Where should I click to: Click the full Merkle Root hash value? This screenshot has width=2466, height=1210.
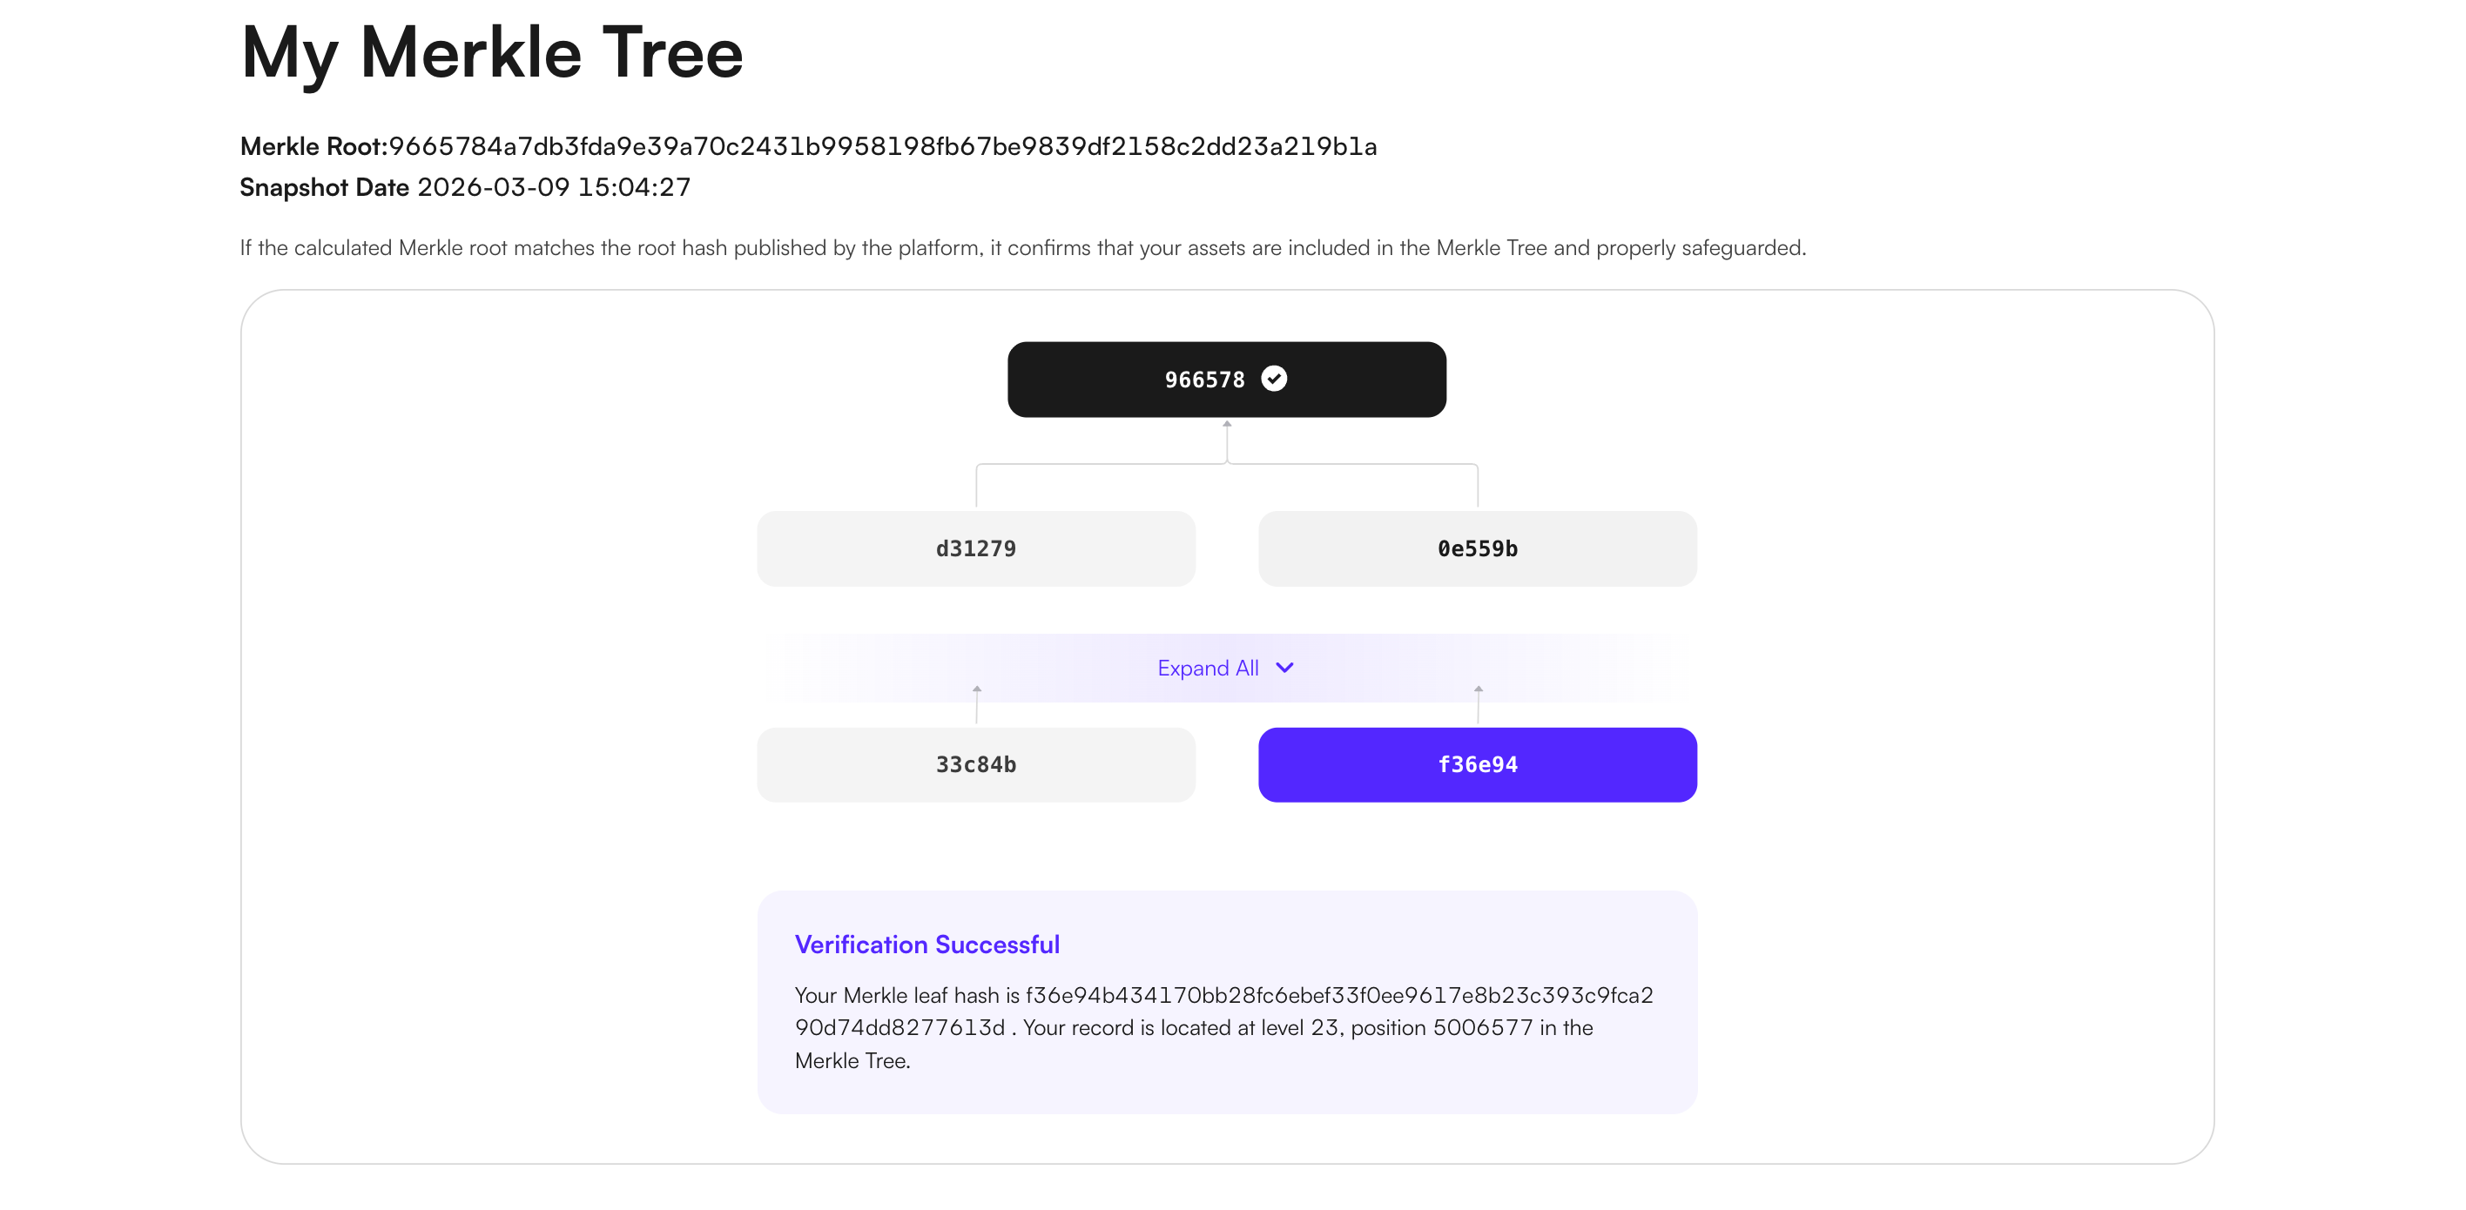pyautogui.click(x=882, y=146)
